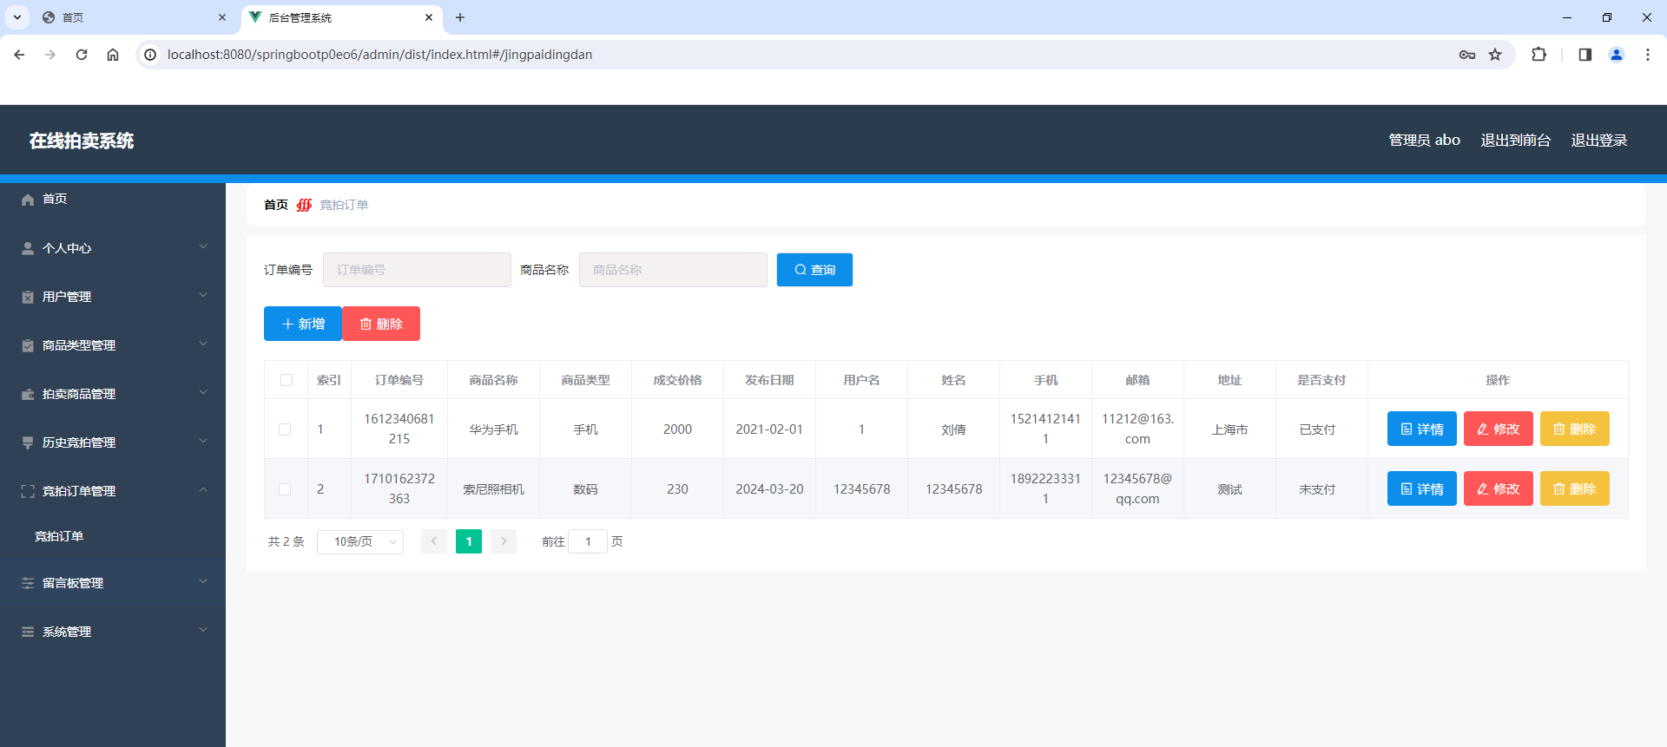
Task: Go back with the browser back arrow
Action: coord(19,55)
